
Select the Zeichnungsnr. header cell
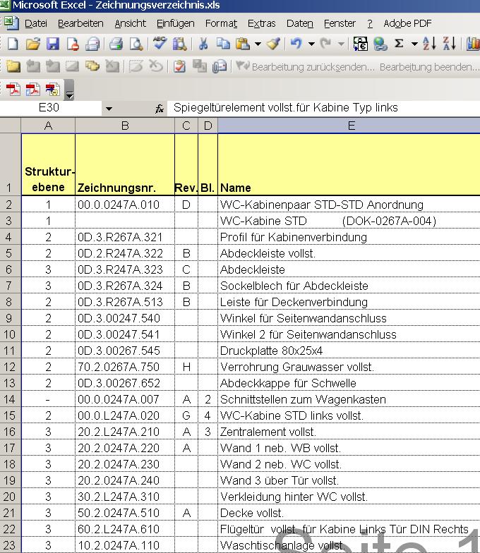[125, 164]
